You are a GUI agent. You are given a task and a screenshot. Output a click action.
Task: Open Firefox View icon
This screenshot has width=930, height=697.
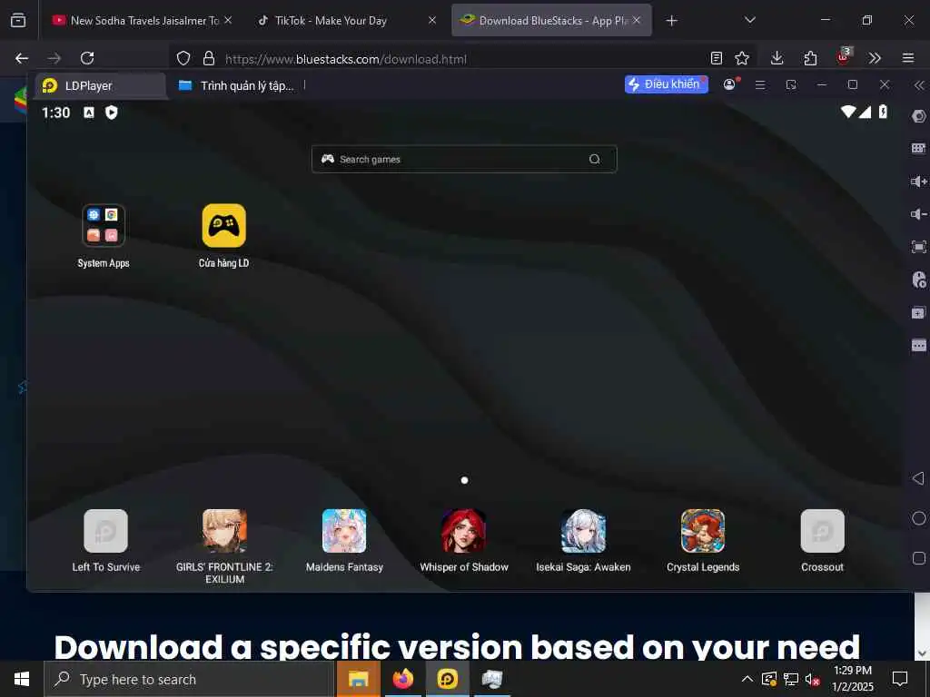coord(18,20)
